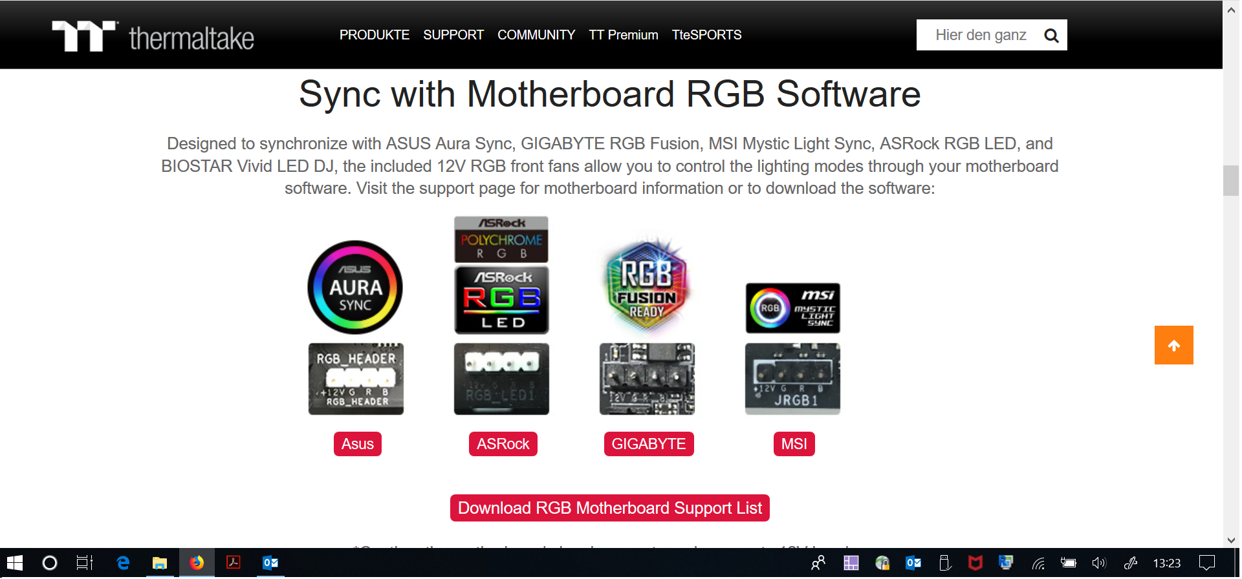This screenshot has height=579, width=1242.
Task: Download RGB Motherboard Support List
Action: tap(610, 508)
